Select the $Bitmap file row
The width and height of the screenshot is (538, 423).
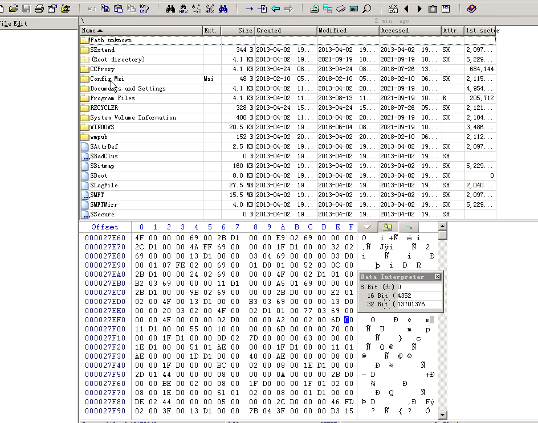[288, 166]
